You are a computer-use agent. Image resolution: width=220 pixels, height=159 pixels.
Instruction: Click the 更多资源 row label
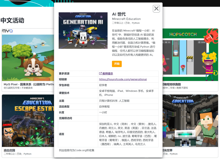pyautogui.click(x=64, y=74)
